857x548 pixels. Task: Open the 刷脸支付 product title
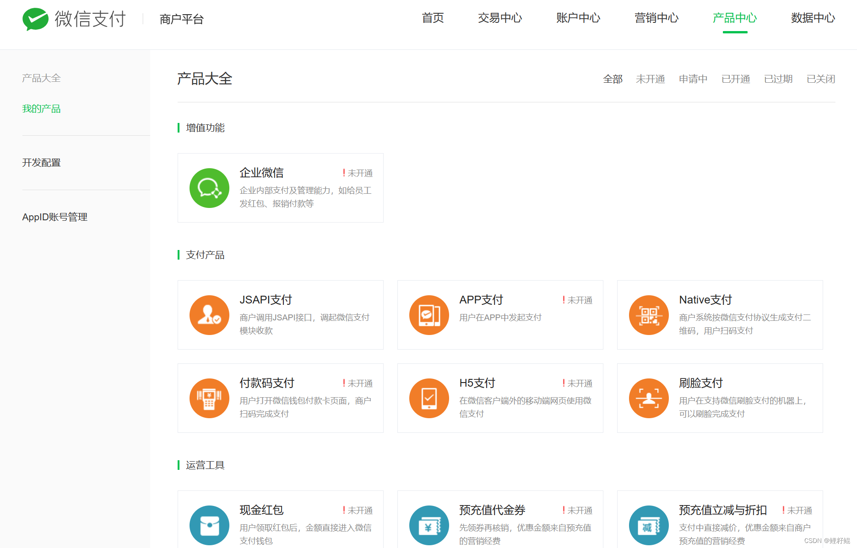[x=701, y=383]
